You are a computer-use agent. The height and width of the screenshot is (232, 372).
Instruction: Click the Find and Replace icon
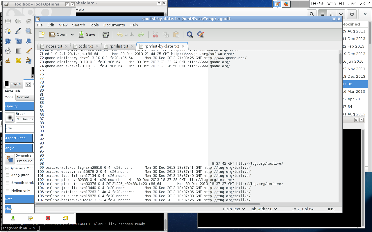point(200,35)
